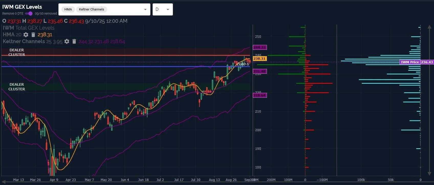The image size is (434, 185).
Task: Click the 09/10 removed text
Action: 46,14
